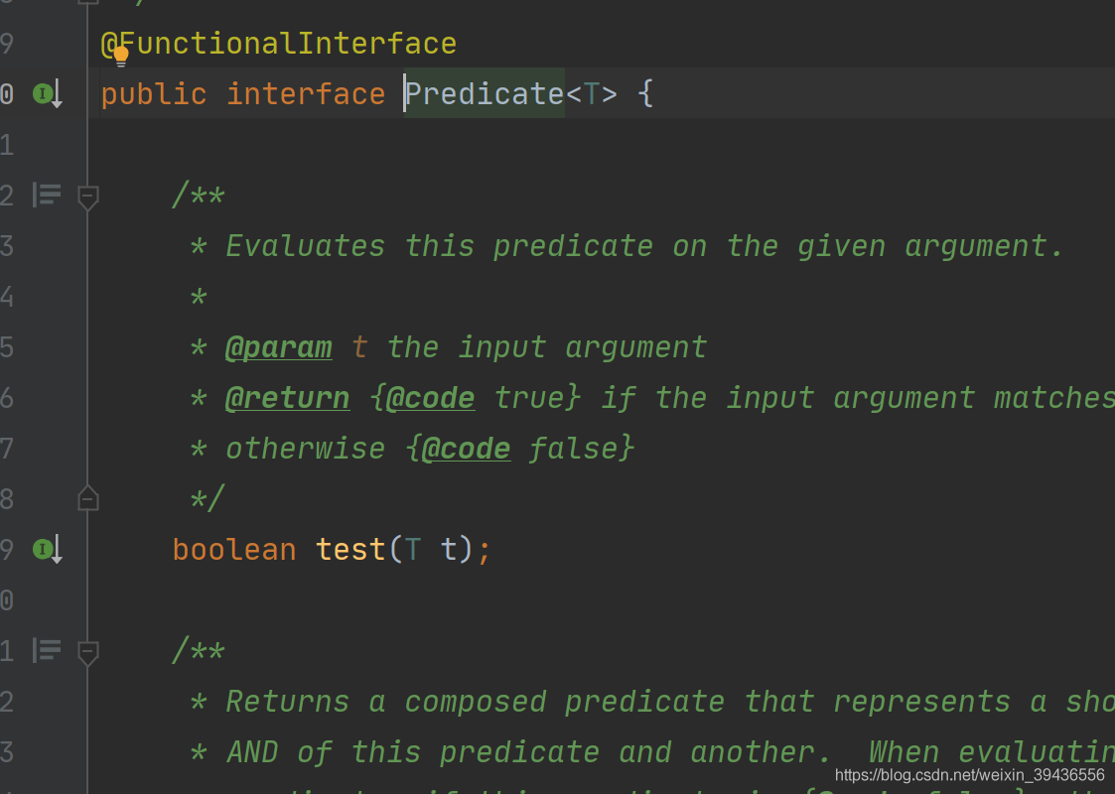Viewport: 1115px width, 794px height.
Task: Click the yellow intention lightbulb icon
Action: point(121,56)
